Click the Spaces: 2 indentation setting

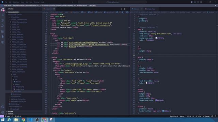coord(183,116)
